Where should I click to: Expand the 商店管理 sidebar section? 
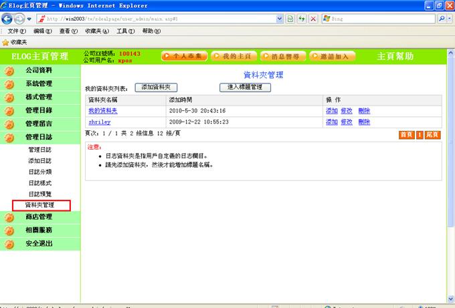tap(39, 217)
